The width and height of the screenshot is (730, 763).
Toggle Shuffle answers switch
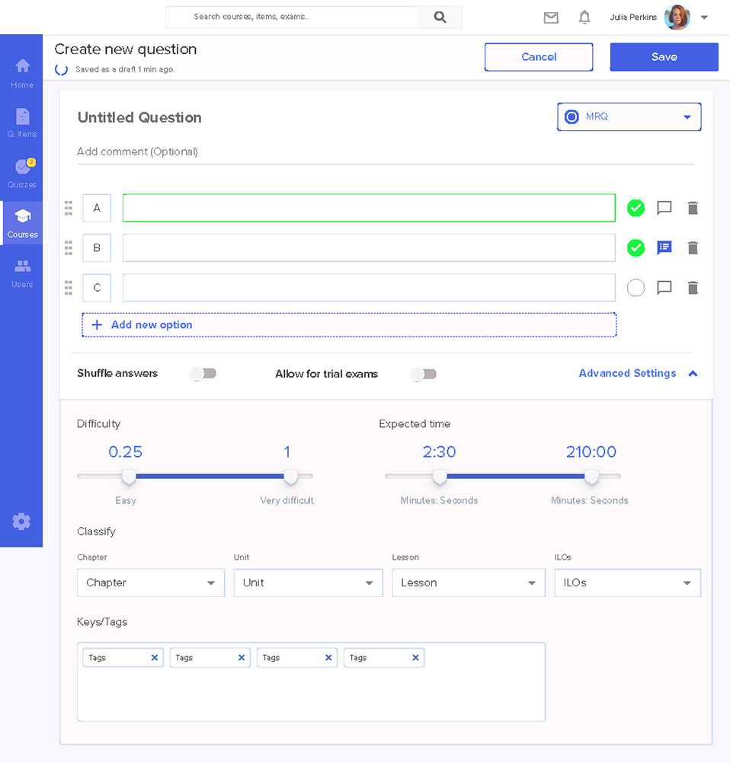pyautogui.click(x=203, y=374)
